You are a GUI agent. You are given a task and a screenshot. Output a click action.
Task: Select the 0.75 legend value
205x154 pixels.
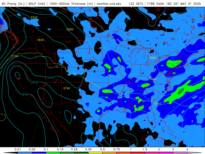point(117,149)
